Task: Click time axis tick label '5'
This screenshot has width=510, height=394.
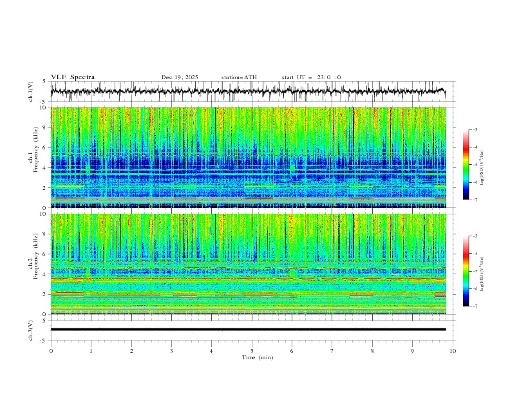Action: pos(252,351)
